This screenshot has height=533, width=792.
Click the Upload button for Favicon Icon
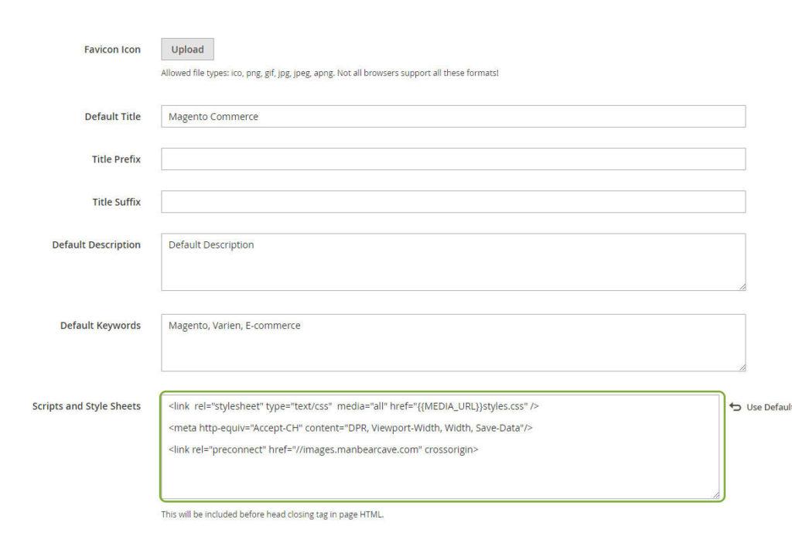tap(187, 49)
